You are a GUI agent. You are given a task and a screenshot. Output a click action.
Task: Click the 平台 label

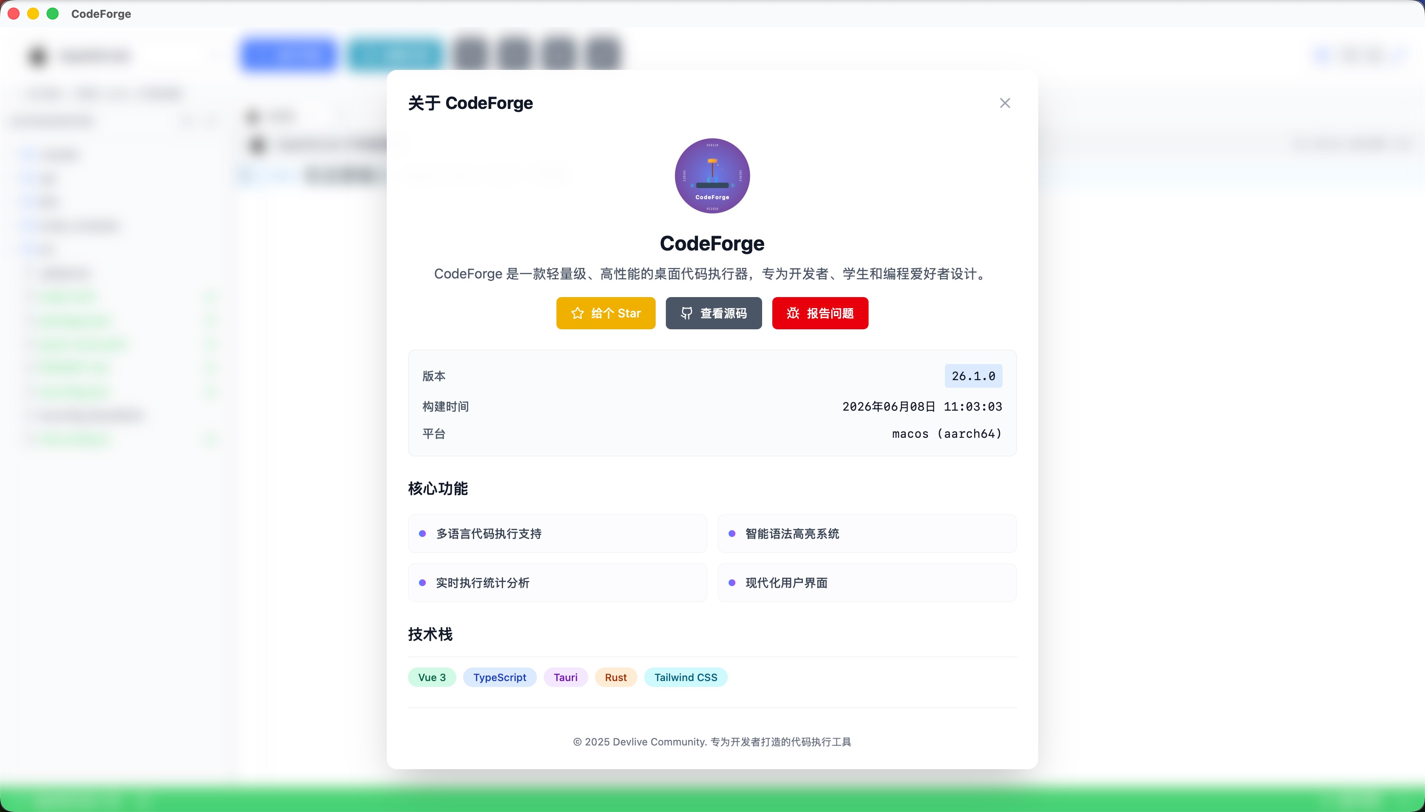pyautogui.click(x=433, y=434)
